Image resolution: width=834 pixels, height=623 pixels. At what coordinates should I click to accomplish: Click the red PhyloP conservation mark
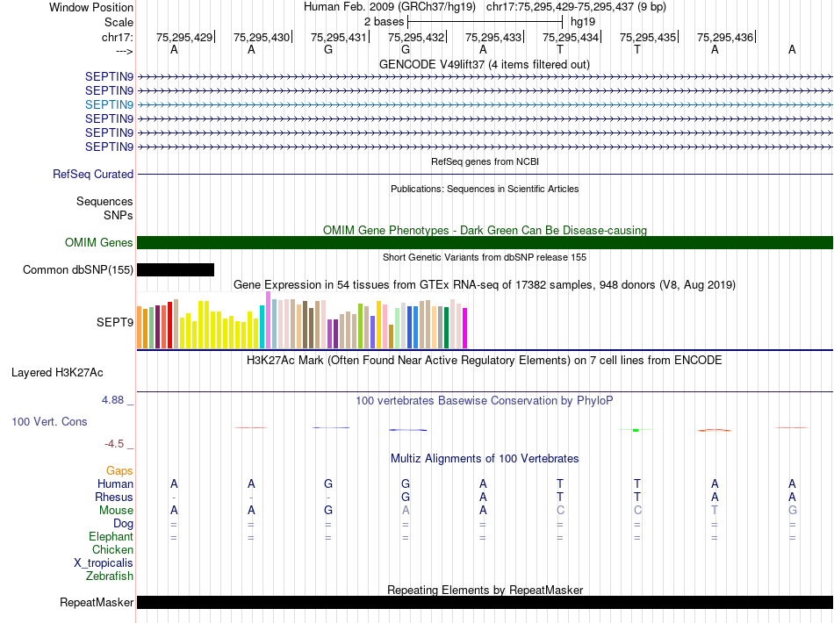714,430
